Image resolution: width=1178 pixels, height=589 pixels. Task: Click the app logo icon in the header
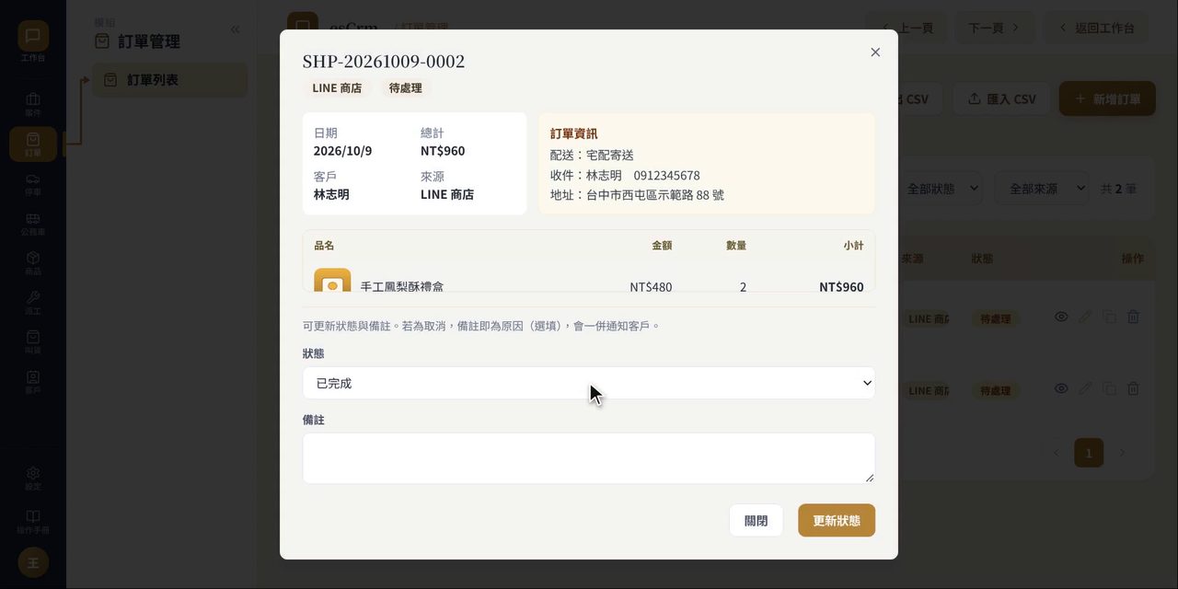(303, 22)
